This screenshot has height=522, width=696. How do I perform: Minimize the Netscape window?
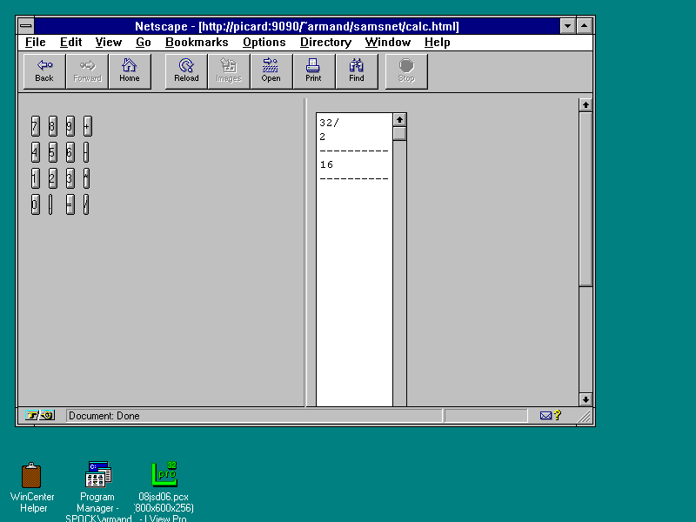click(568, 26)
